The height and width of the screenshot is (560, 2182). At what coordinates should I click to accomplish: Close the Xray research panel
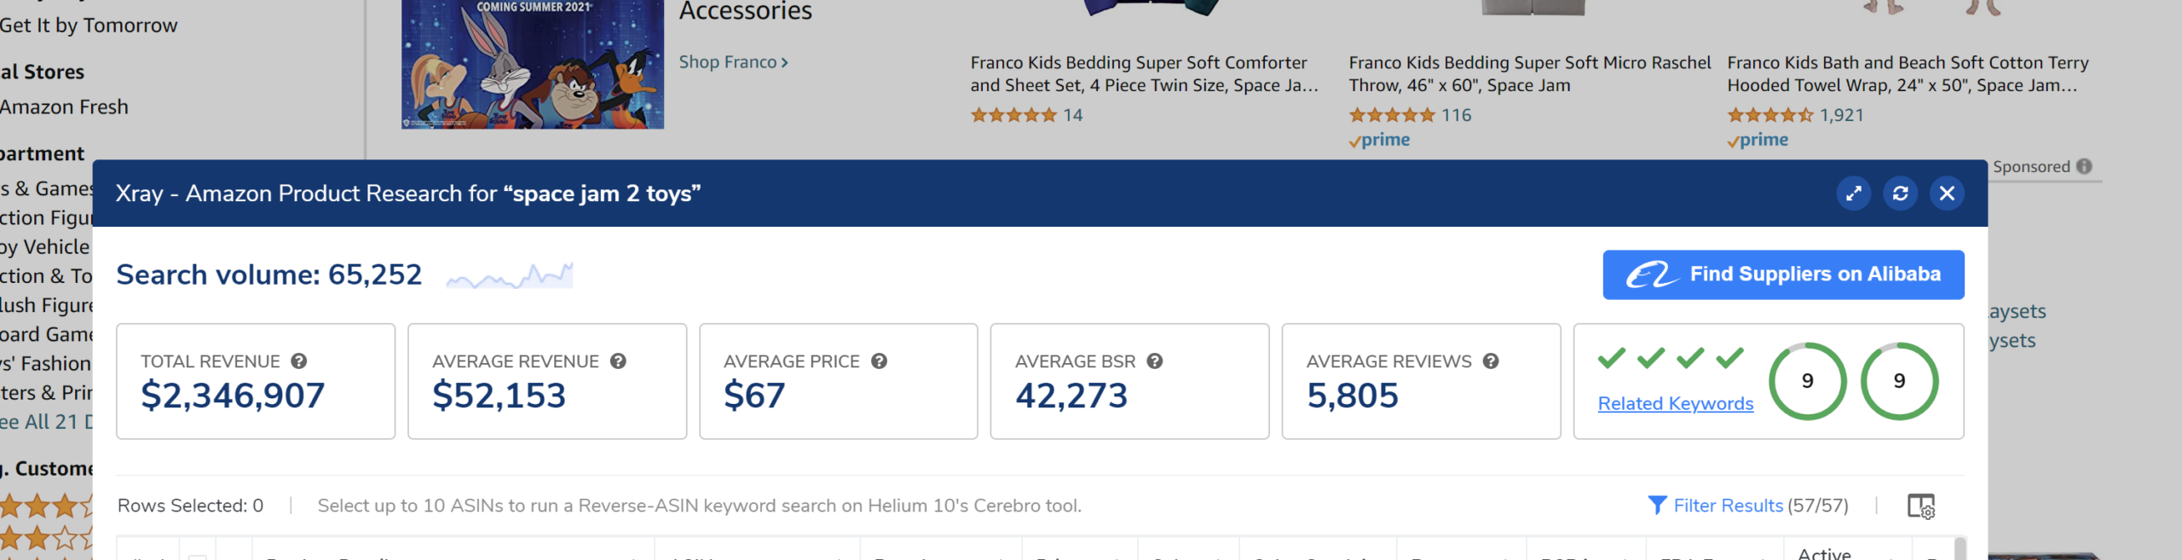point(1947,193)
